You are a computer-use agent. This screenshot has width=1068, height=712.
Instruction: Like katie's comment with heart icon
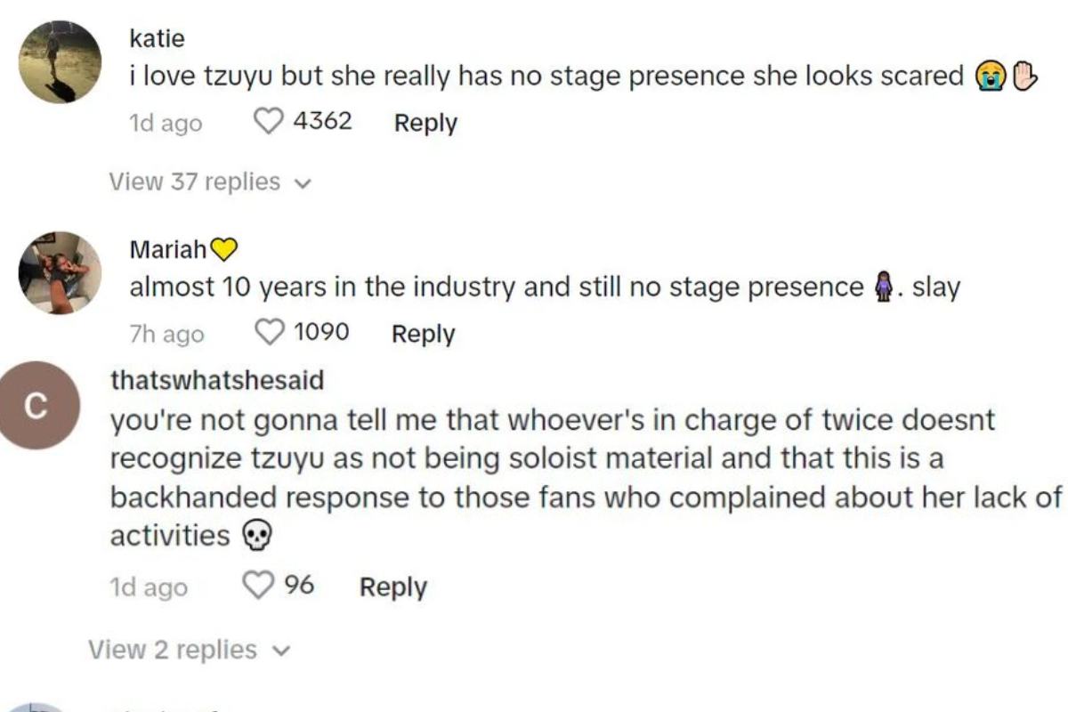click(270, 121)
